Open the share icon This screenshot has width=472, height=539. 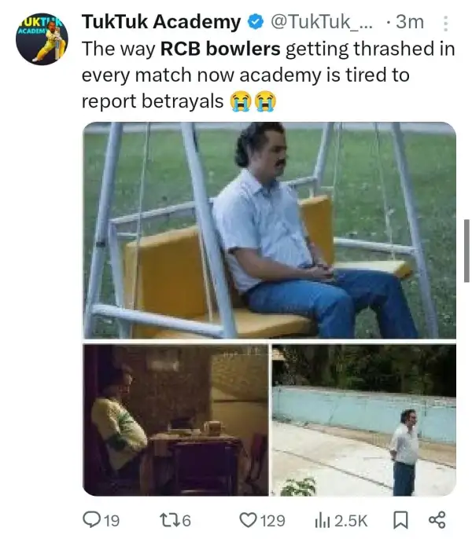click(437, 520)
